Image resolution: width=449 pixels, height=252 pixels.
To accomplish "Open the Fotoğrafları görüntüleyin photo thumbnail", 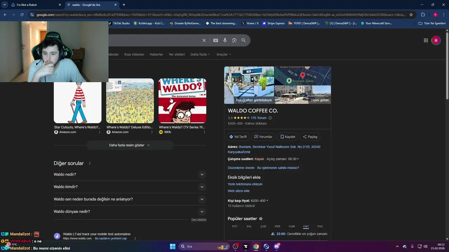I will pos(249,85).
